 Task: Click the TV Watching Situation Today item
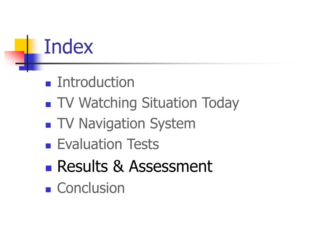(148, 103)
